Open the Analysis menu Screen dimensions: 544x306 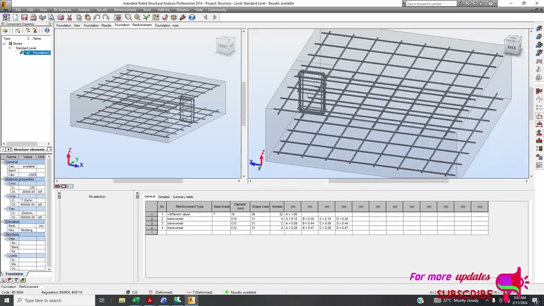point(84,10)
